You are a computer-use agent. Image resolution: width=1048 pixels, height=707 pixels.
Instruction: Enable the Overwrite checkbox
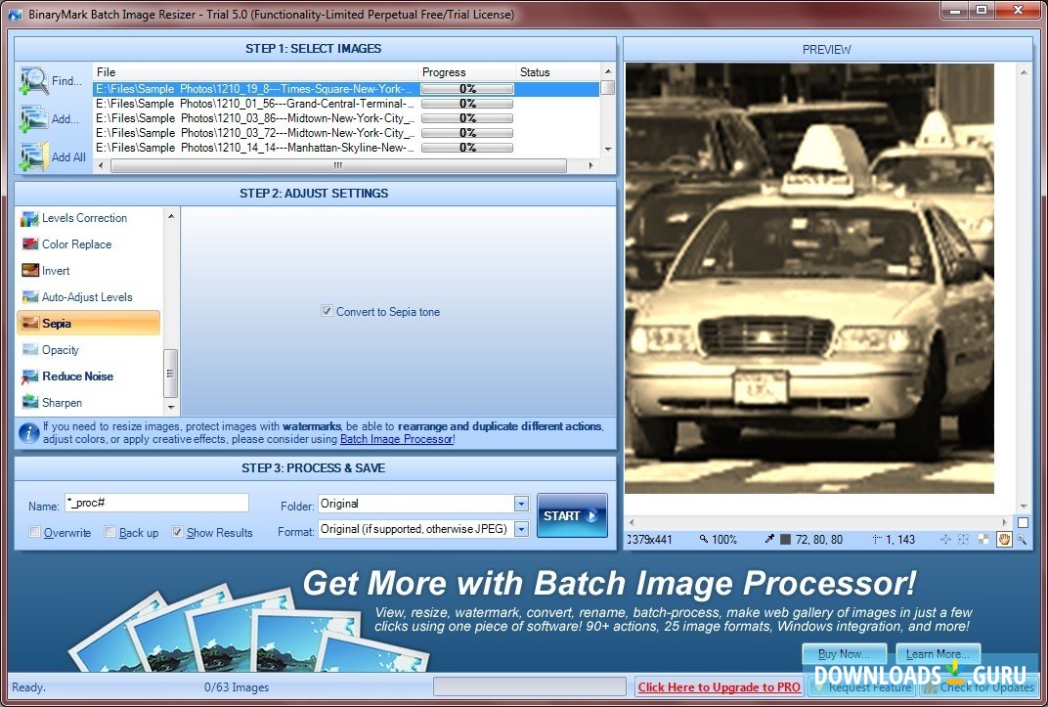(36, 533)
